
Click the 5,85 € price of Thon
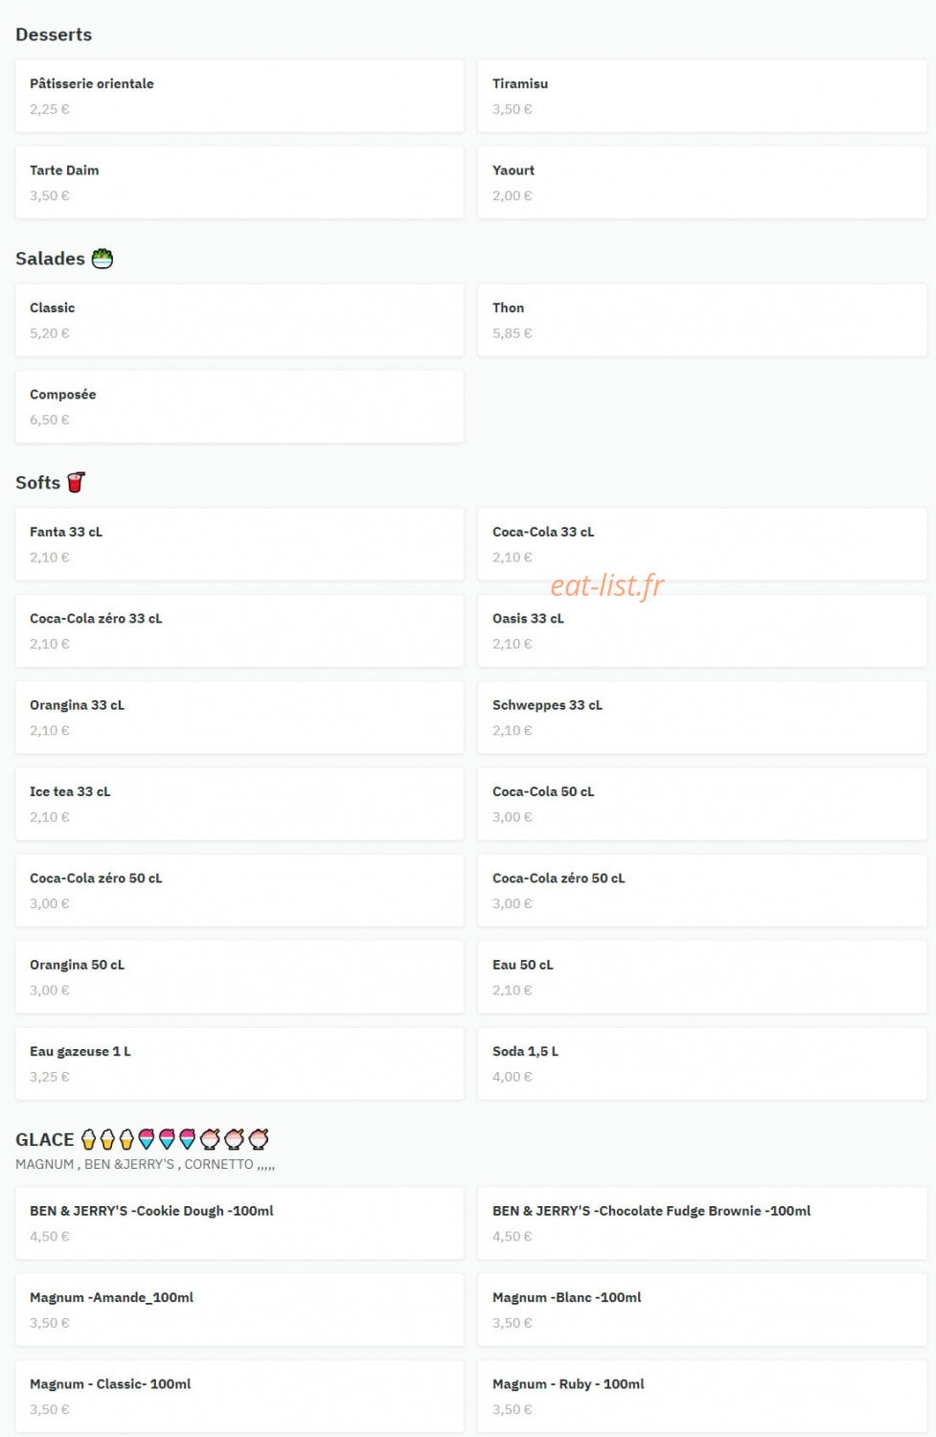coord(513,333)
